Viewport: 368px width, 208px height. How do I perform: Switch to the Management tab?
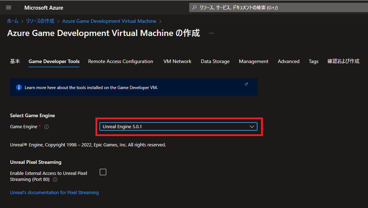click(x=254, y=61)
